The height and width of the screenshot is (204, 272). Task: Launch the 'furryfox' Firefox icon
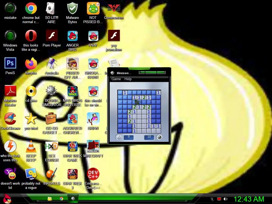coord(31,63)
